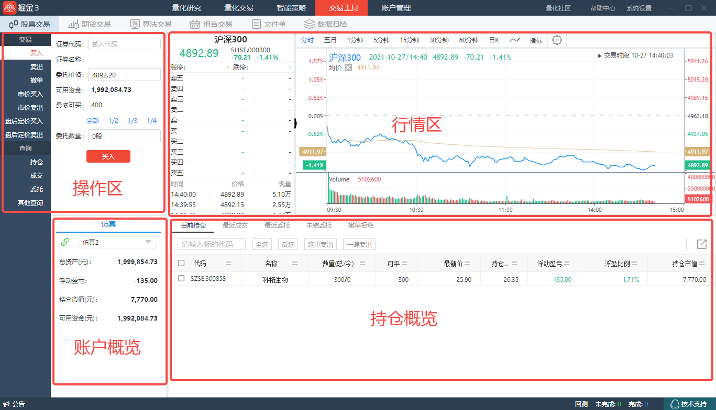This screenshot has width=716, height=410.
Task: Select 1/4 quantity shortcut
Action: (x=152, y=121)
